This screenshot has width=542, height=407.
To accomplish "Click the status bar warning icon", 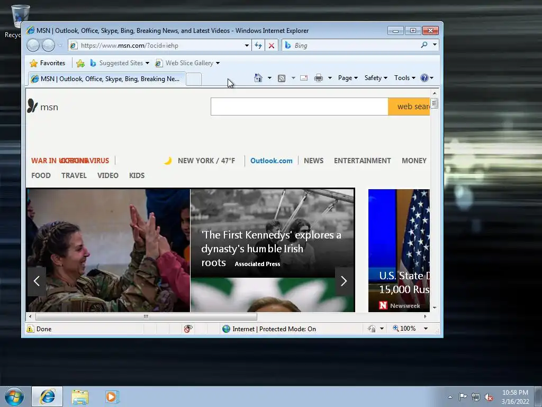I will pyautogui.click(x=30, y=329).
